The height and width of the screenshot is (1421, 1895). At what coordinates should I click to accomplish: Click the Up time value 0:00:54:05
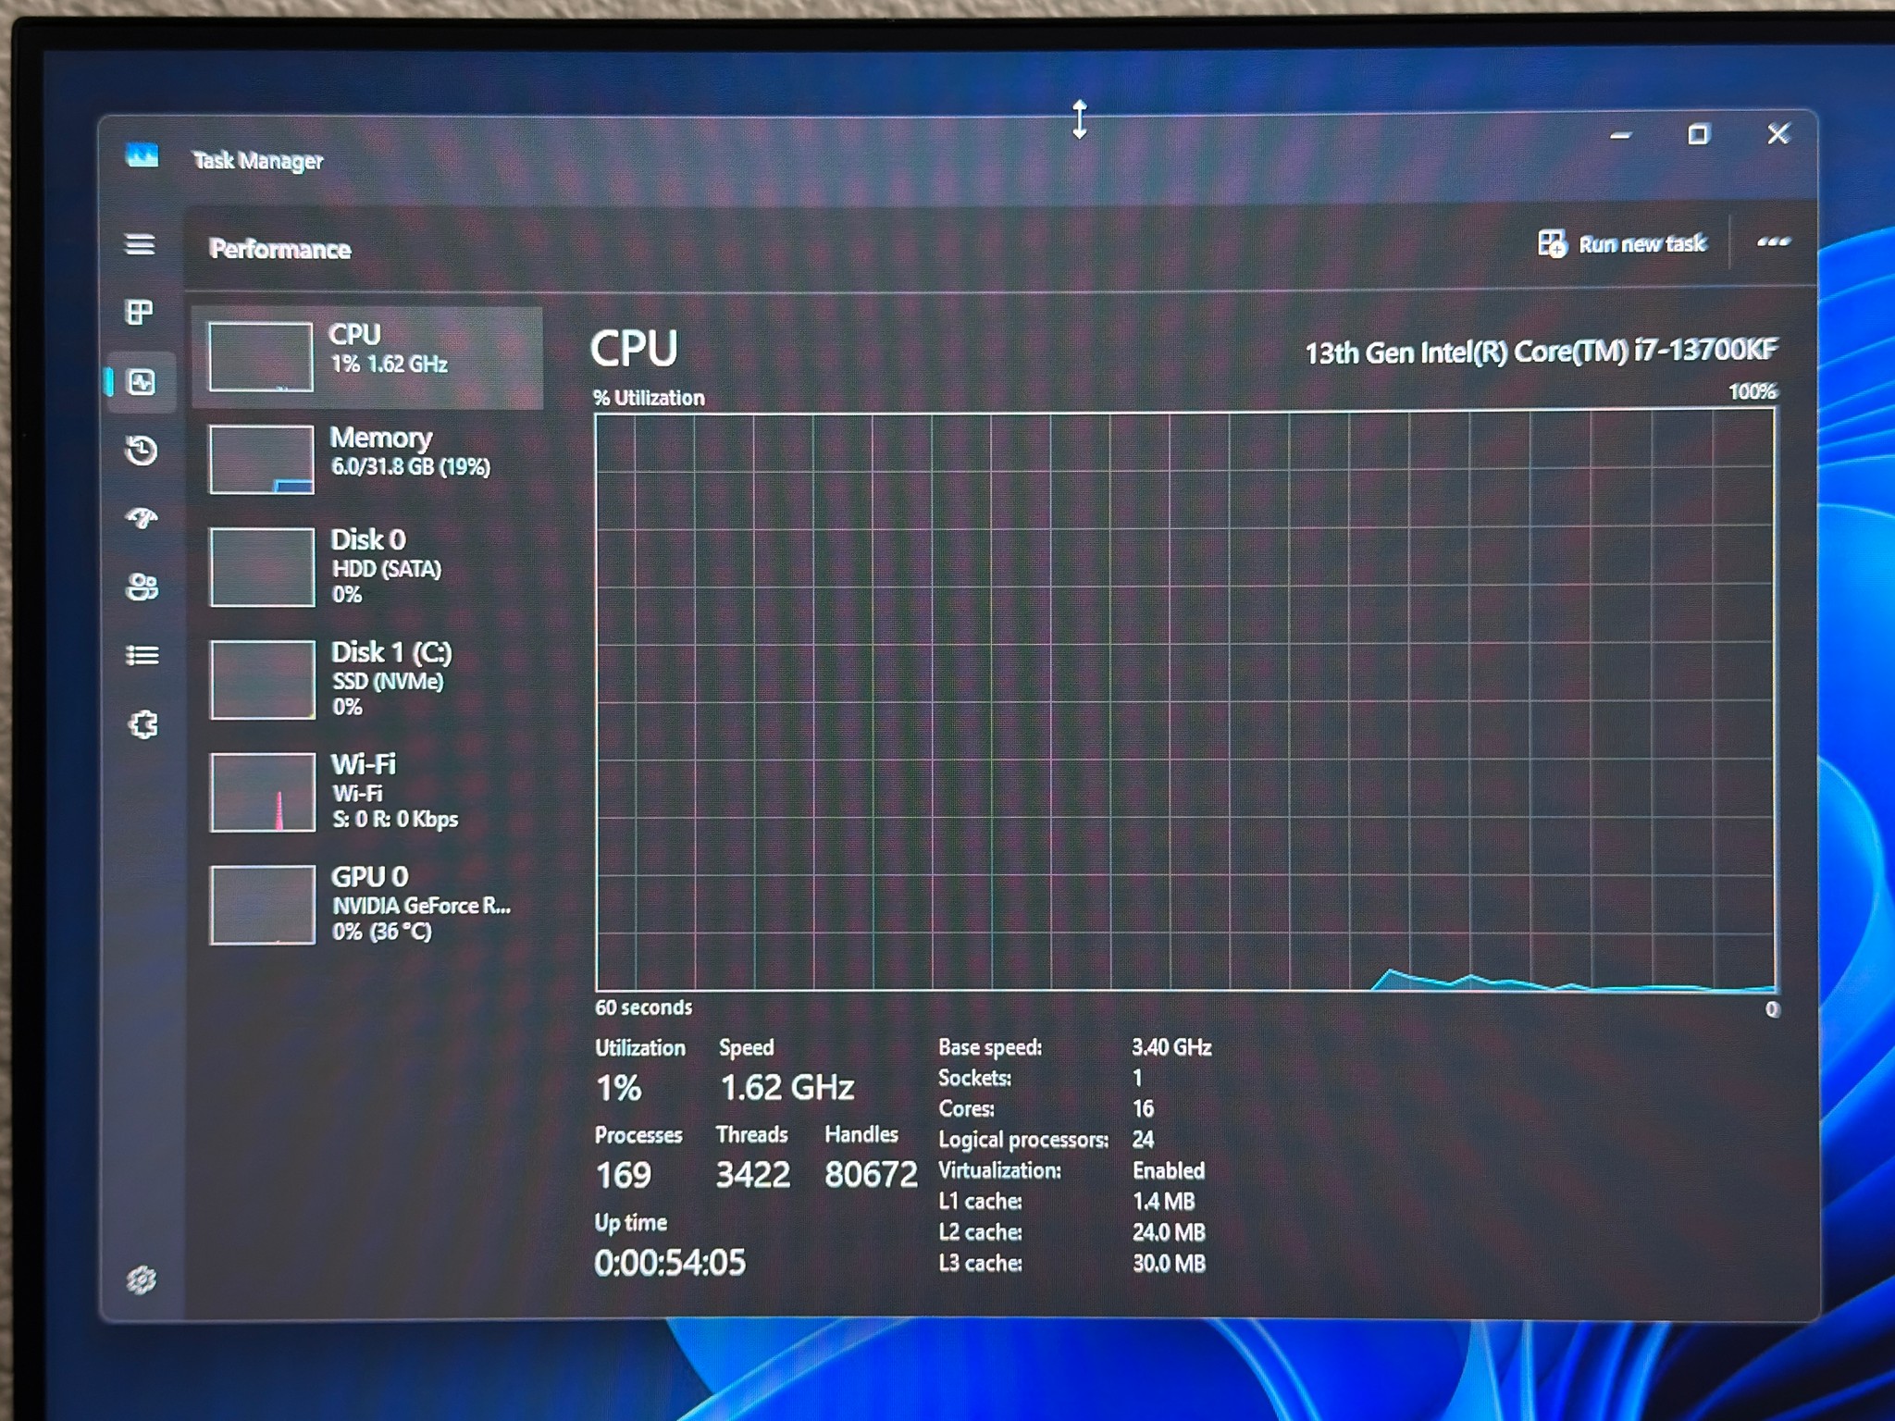coord(670,1263)
